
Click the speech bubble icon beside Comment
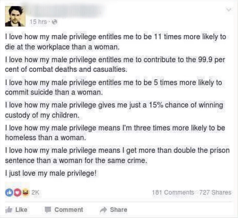[47, 210]
